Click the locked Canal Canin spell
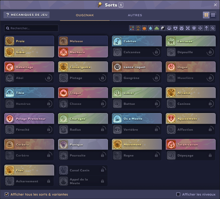 (83, 170)
